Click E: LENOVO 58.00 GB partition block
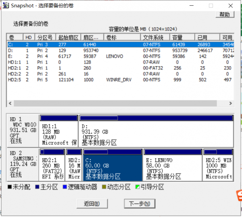 coord(172,166)
